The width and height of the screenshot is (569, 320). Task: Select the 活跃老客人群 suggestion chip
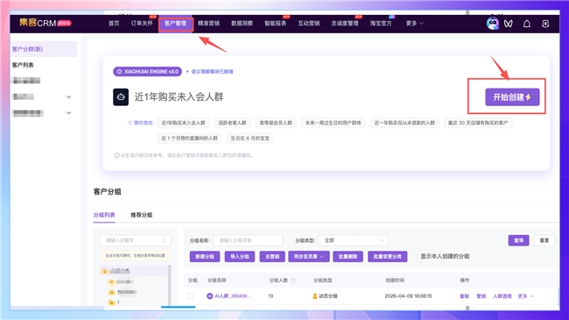click(232, 123)
